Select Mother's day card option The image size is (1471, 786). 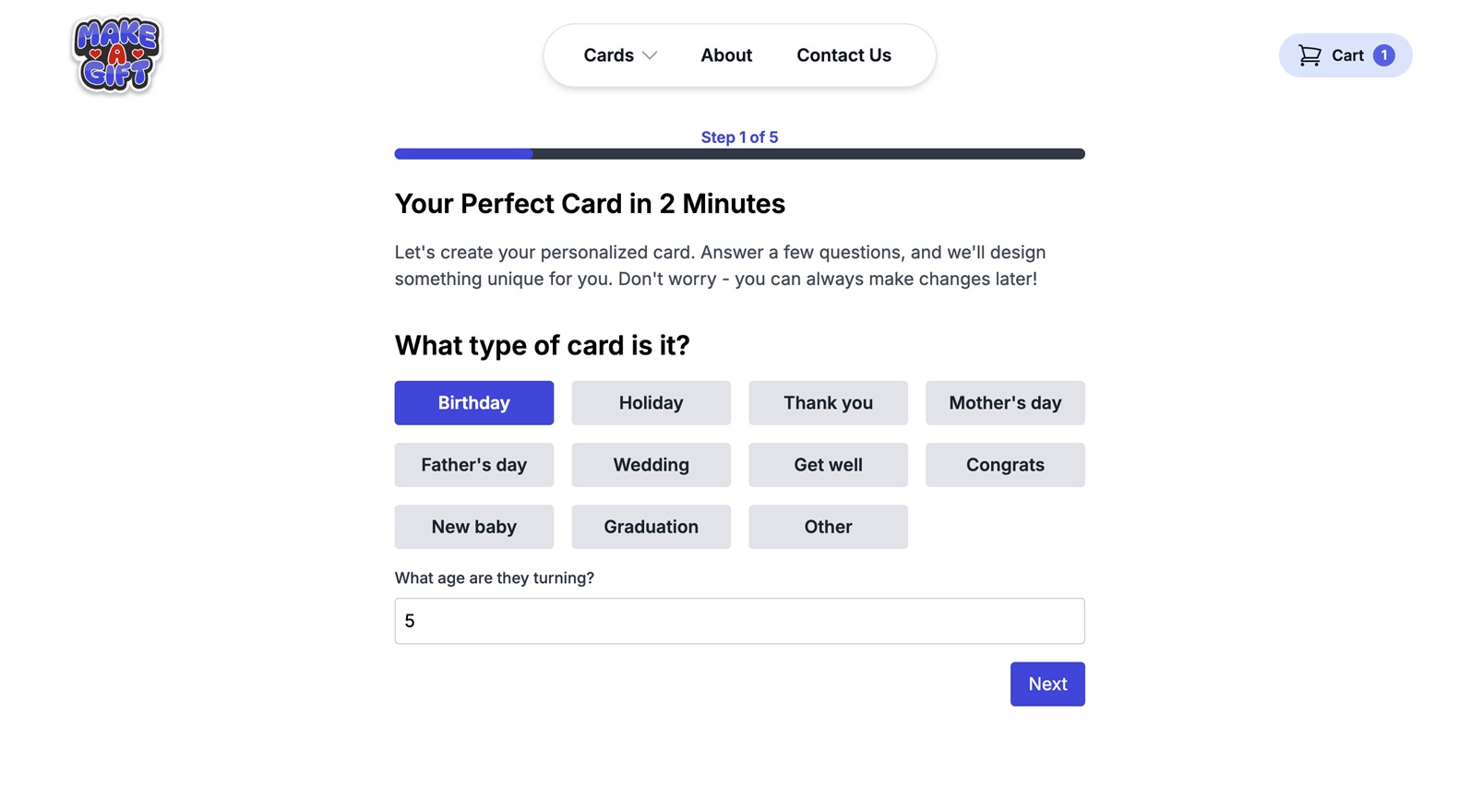coord(1005,403)
